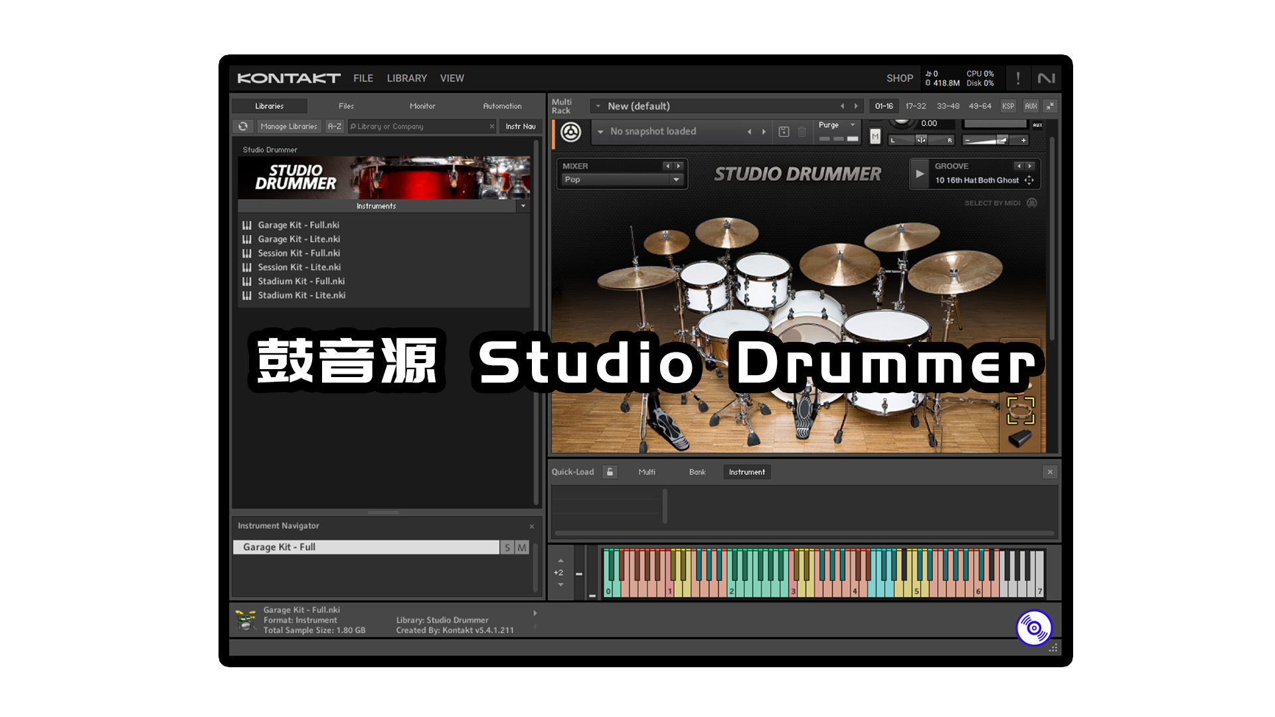Select next mixer preset arrow
The width and height of the screenshot is (1275, 717).
(x=679, y=166)
